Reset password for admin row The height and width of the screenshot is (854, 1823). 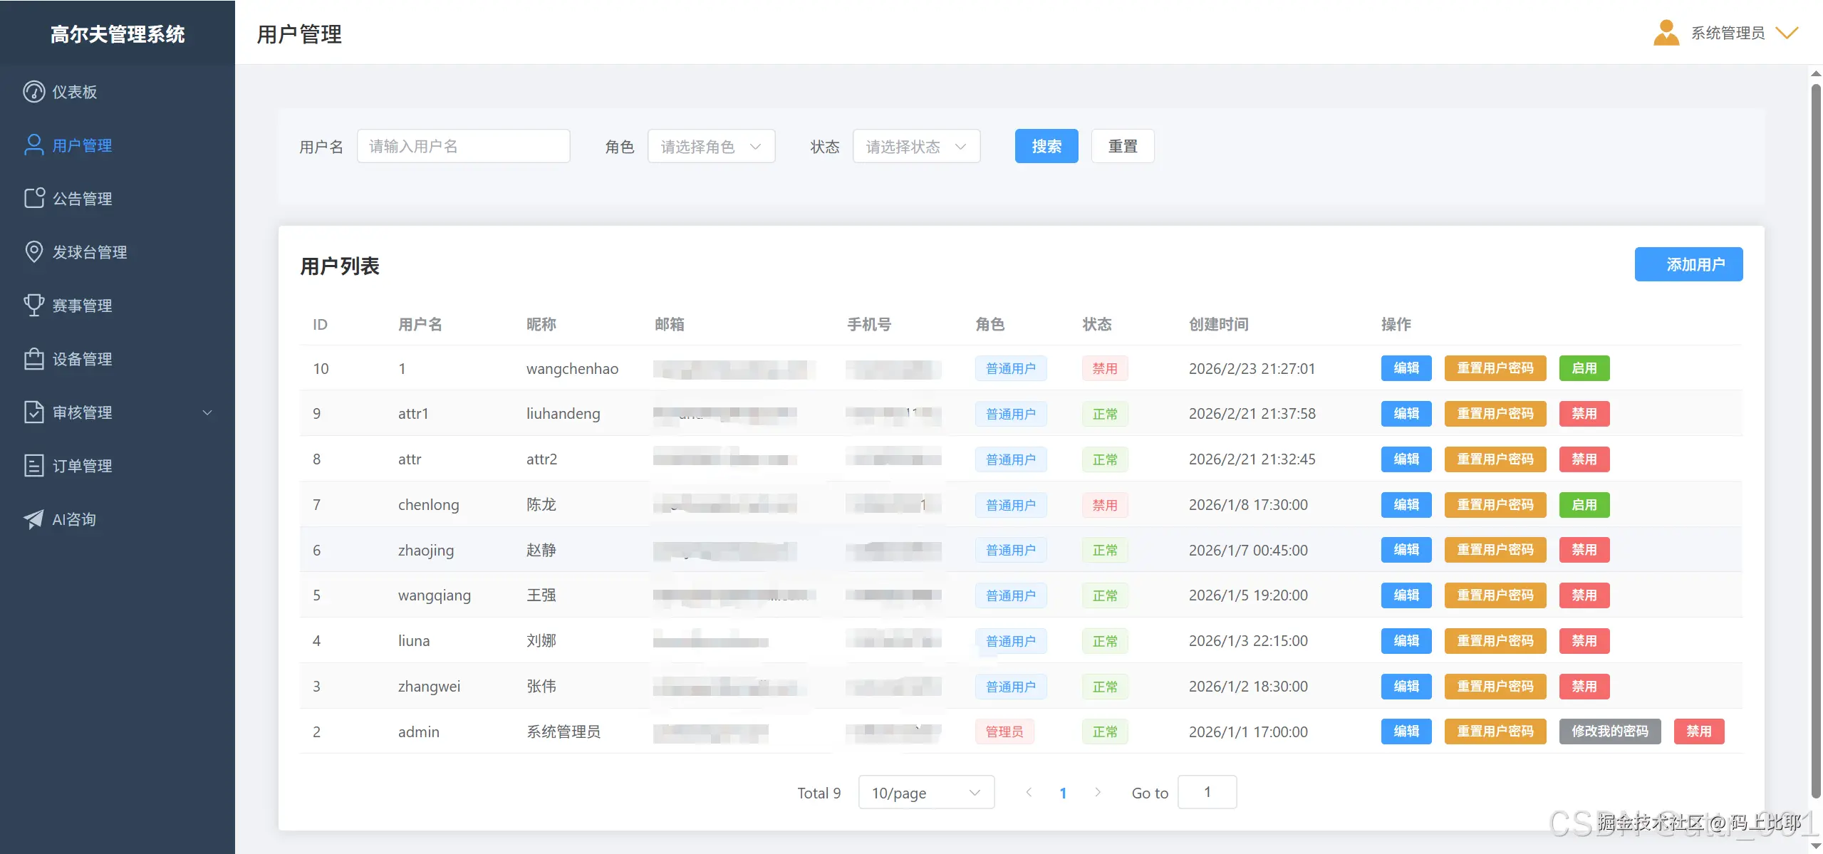coord(1495,731)
